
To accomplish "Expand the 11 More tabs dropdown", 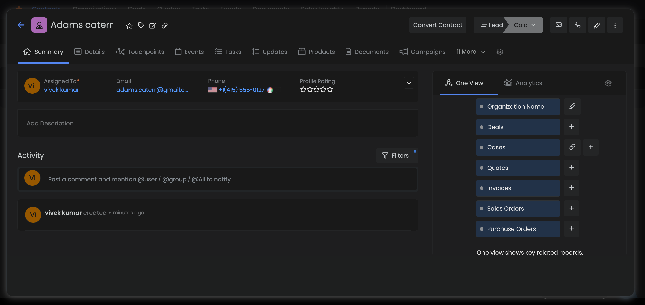I will [x=471, y=52].
